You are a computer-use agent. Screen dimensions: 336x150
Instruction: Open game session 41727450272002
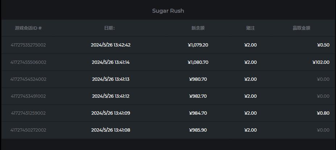[28, 130]
